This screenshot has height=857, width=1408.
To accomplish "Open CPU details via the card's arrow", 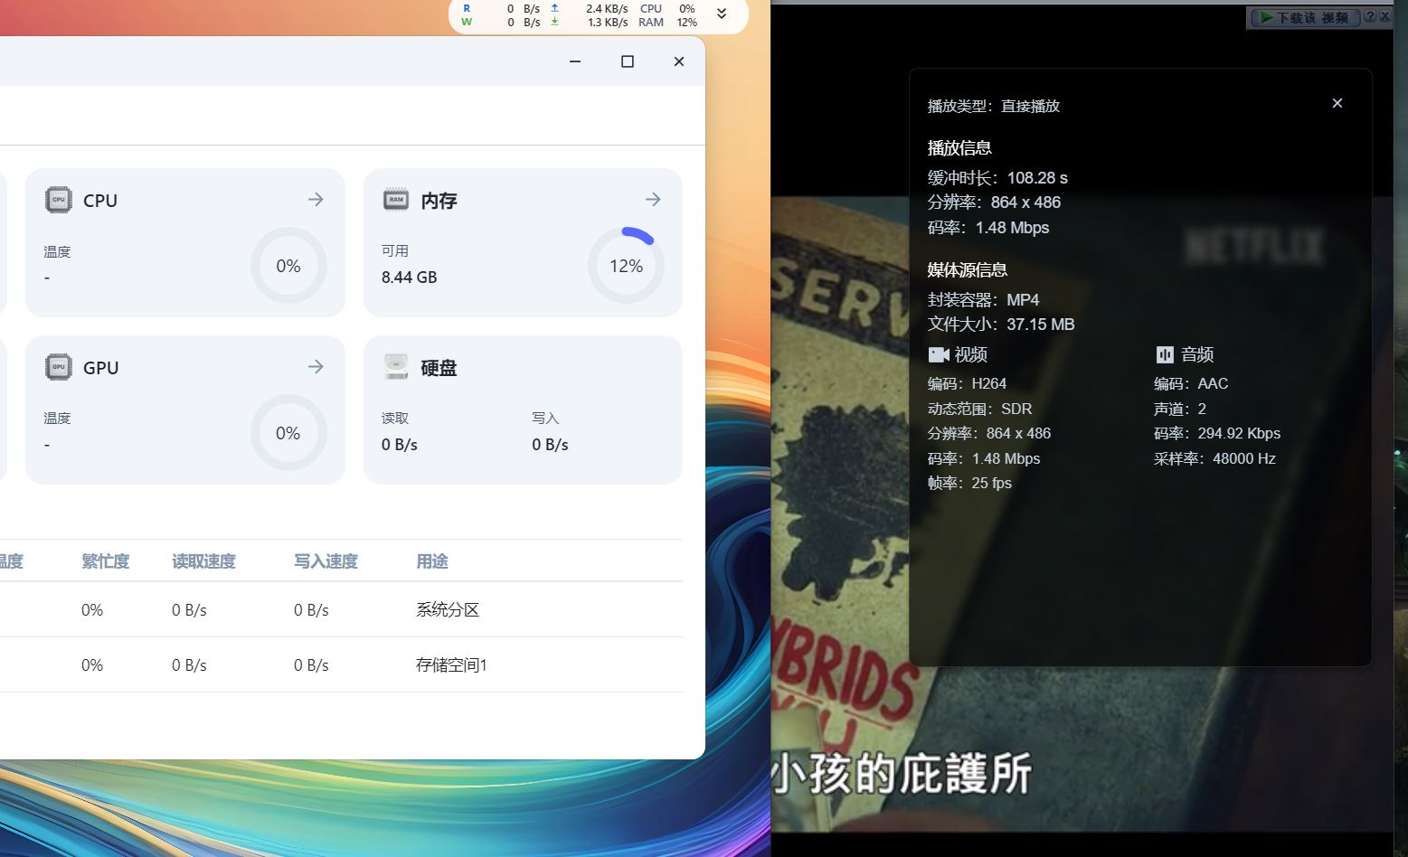I will pos(316,199).
